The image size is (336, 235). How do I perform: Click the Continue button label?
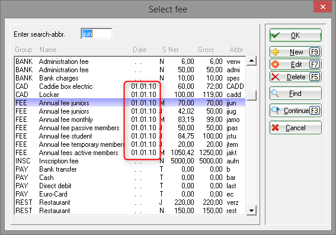coord(296,111)
